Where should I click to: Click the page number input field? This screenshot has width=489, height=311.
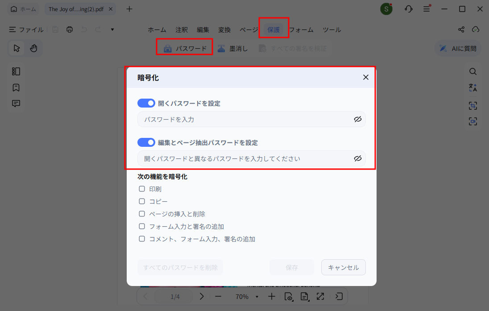(173, 296)
